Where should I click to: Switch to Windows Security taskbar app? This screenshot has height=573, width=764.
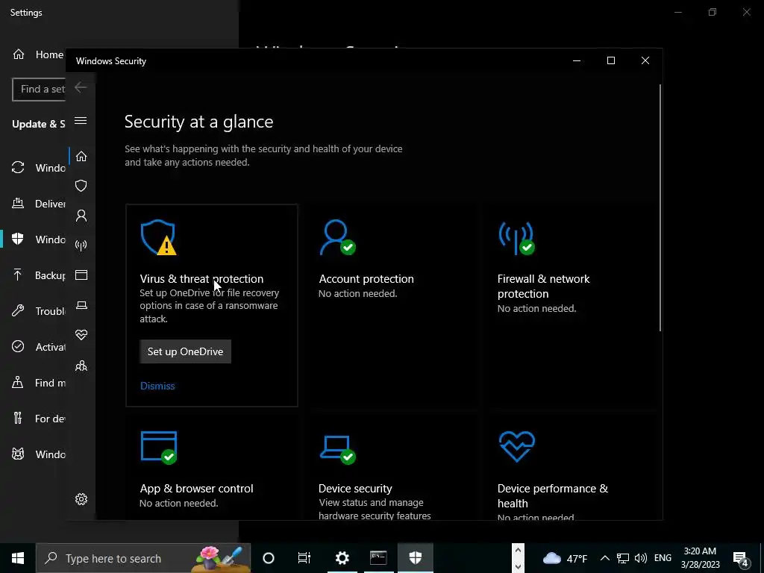coord(415,558)
